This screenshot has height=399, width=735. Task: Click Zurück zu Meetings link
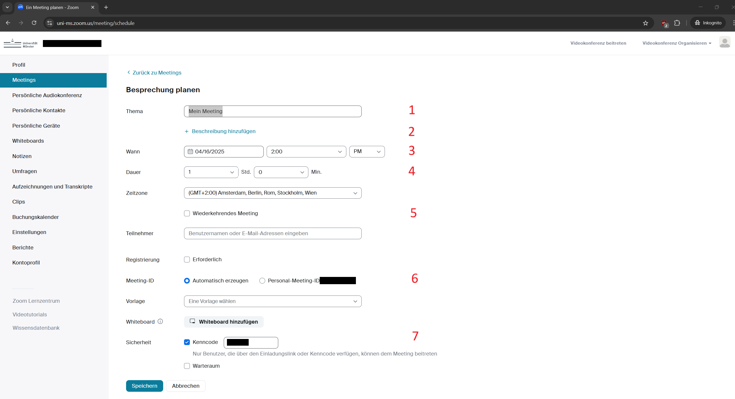coord(157,73)
